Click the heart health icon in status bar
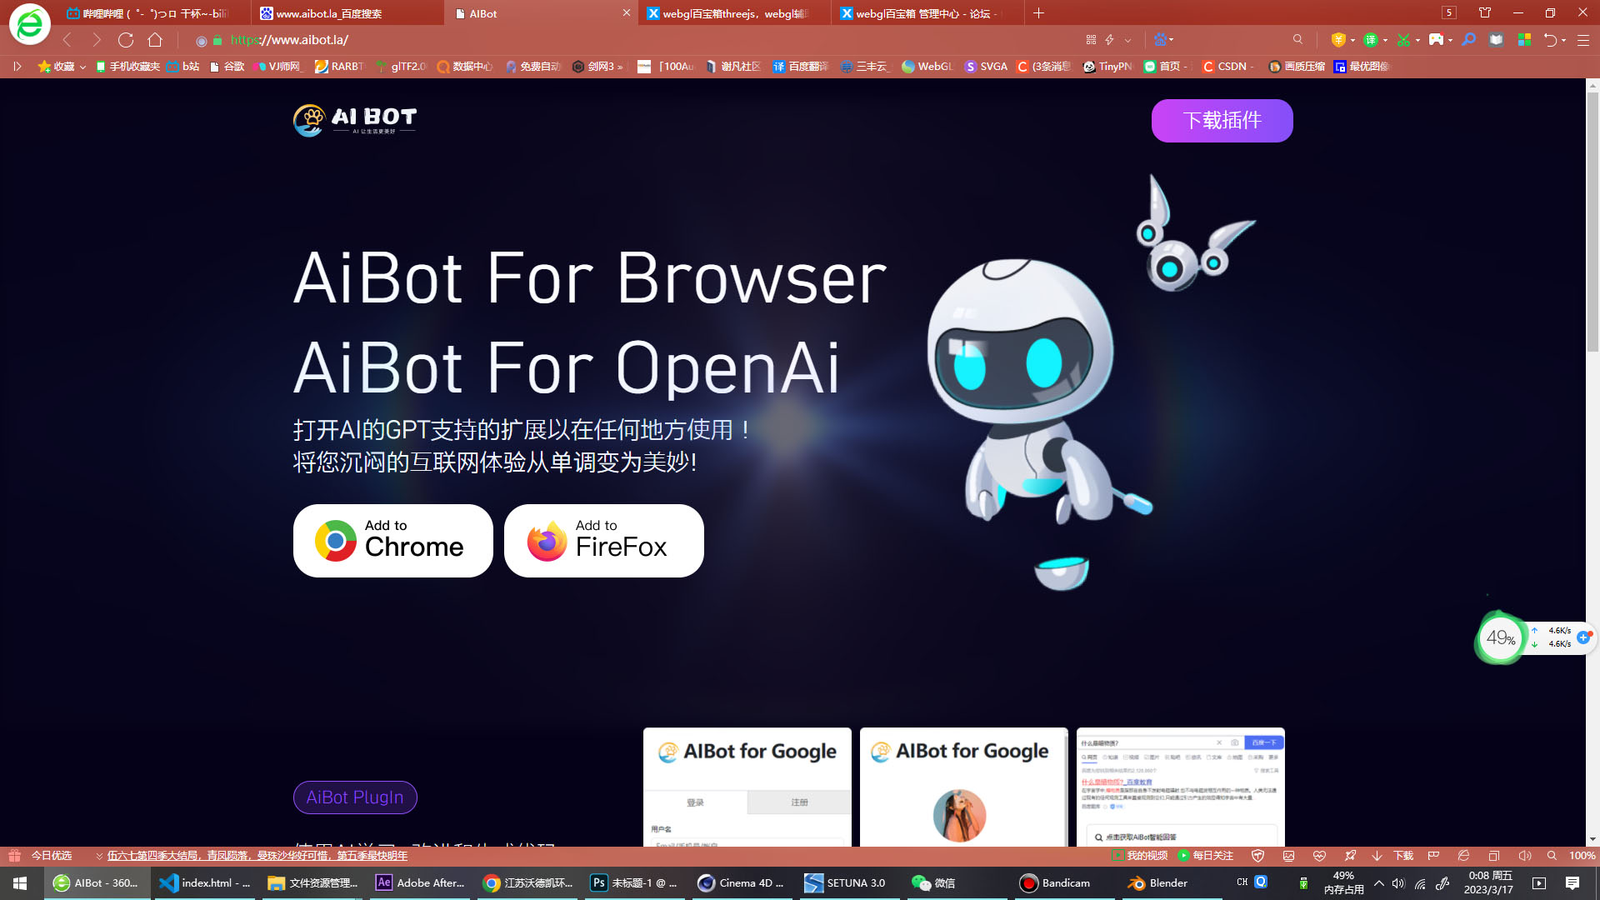The image size is (1600, 900). 1319,856
